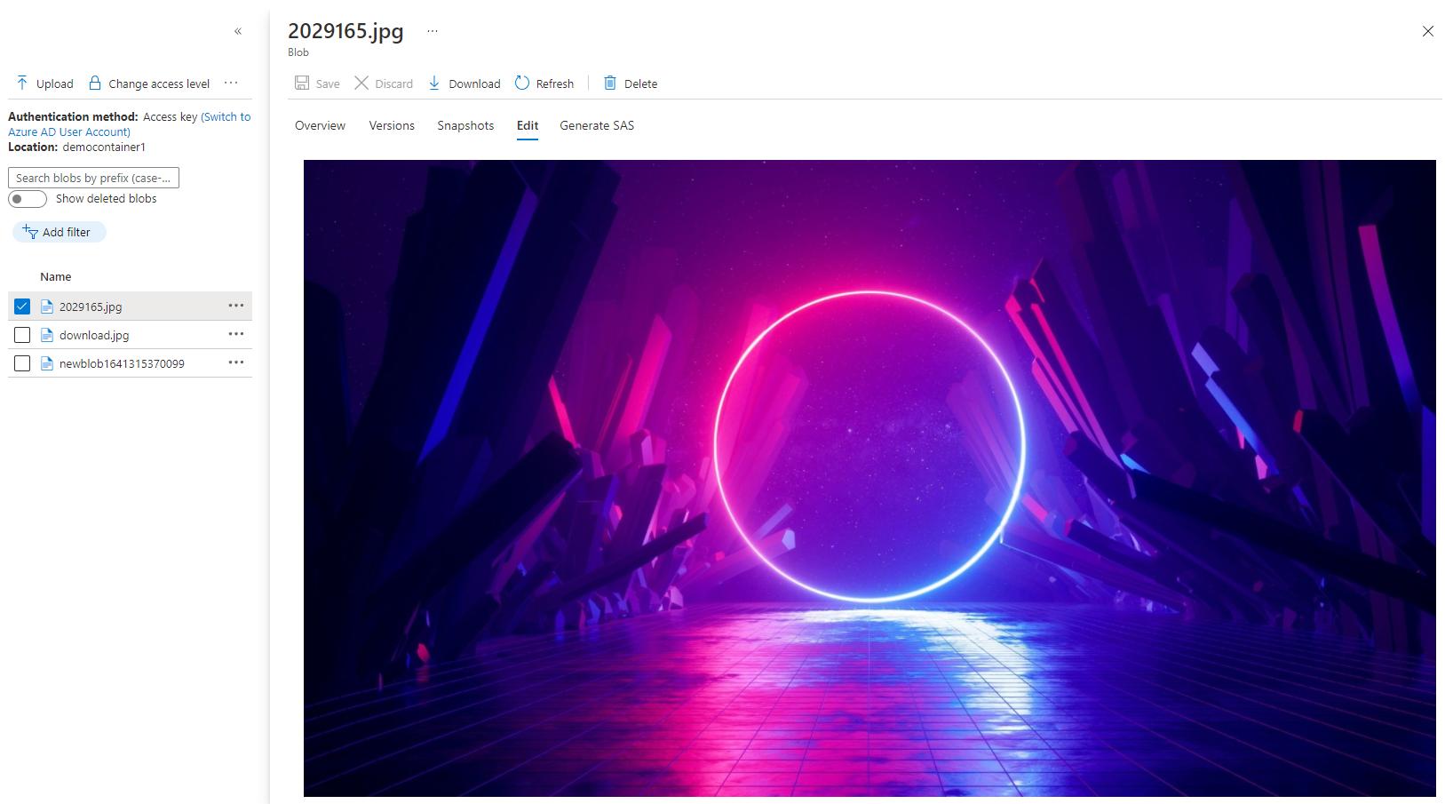The height and width of the screenshot is (804, 1445).
Task: Select the 2029165.jpg file name
Action: pyautogui.click(x=91, y=306)
